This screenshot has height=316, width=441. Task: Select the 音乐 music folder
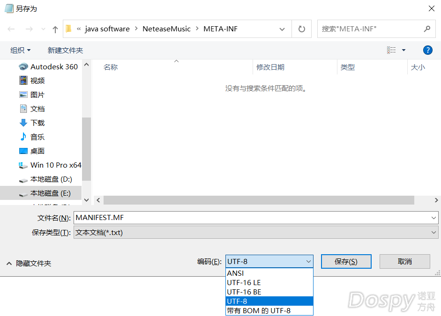[37, 137]
